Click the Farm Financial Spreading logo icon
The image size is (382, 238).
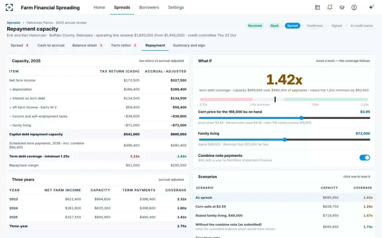(x=9, y=7)
